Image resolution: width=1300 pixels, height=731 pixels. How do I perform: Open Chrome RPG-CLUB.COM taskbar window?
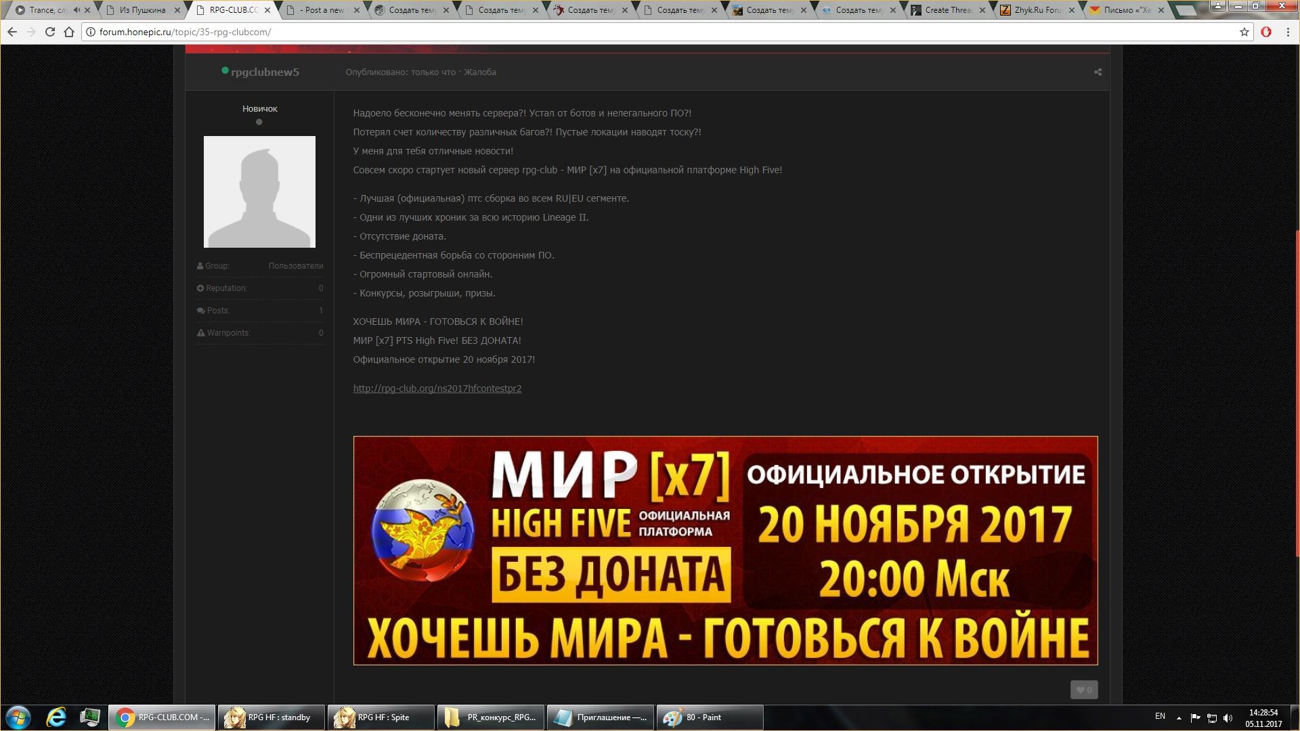[162, 717]
